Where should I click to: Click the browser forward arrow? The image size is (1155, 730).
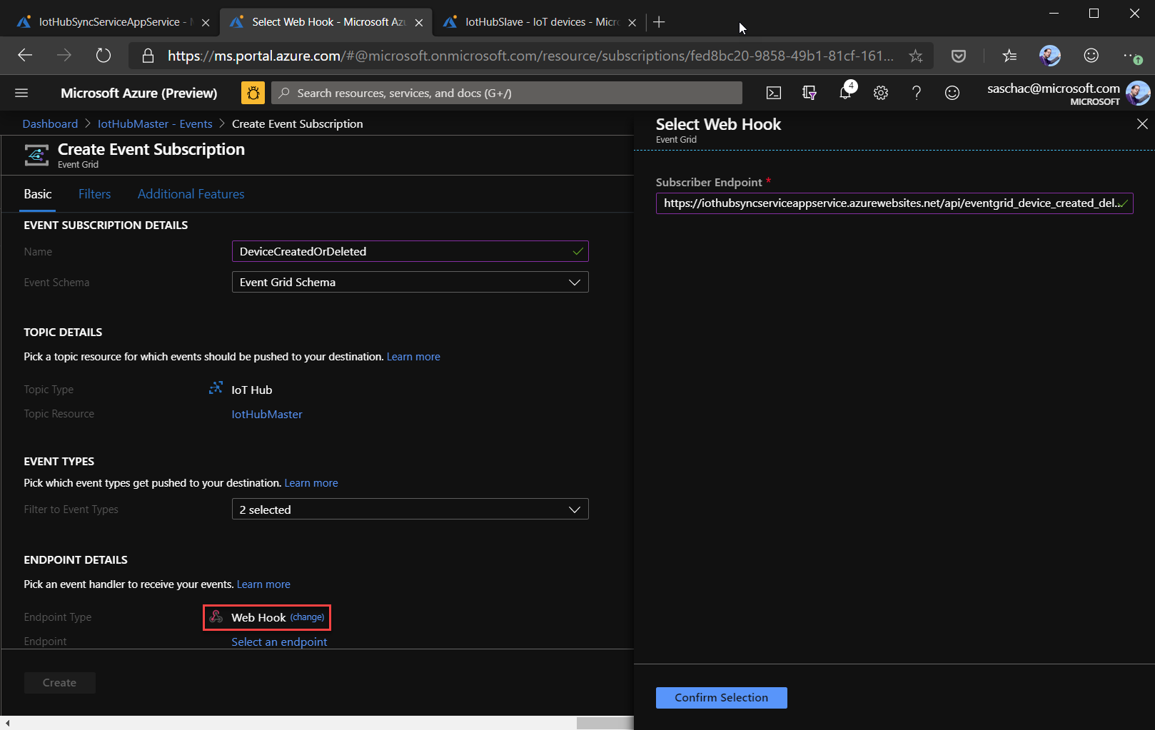[64, 56]
